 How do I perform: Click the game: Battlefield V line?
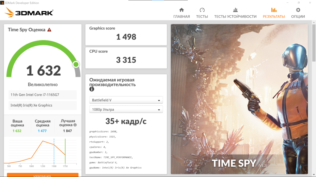click(x=103, y=163)
